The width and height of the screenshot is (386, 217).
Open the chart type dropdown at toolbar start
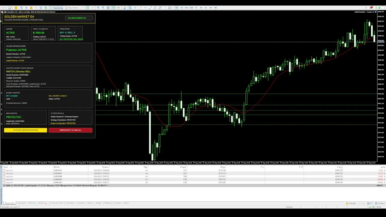(x=4, y=8)
